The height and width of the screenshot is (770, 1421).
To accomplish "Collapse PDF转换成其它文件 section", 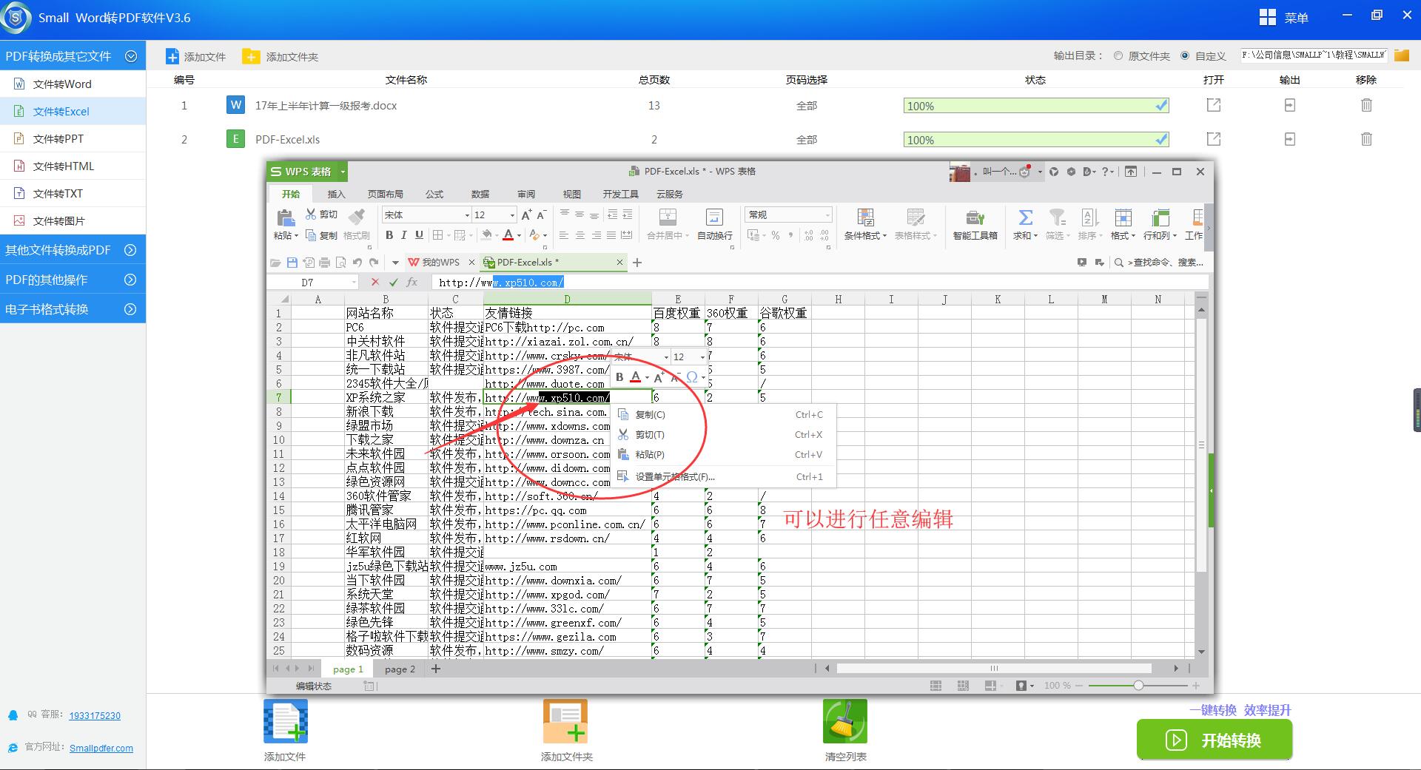I will pyautogui.click(x=131, y=56).
